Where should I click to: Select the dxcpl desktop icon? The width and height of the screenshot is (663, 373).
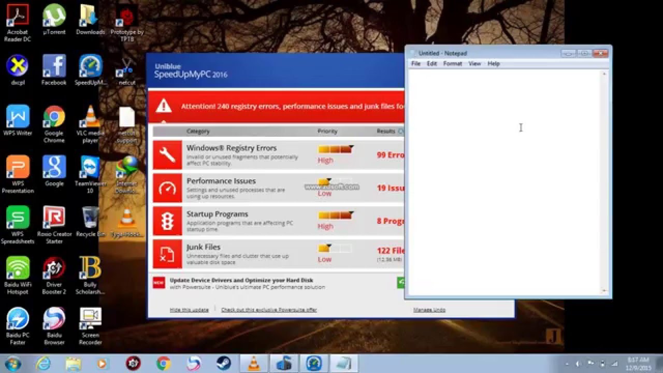click(x=18, y=70)
